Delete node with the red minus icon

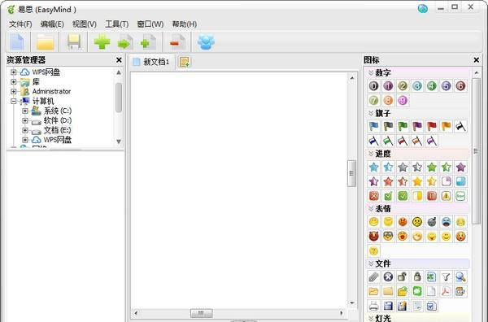click(x=177, y=42)
